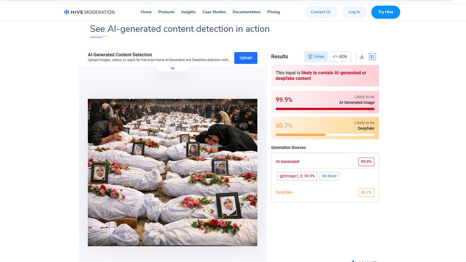Click the orange 'Deepfake' source label

click(284, 192)
